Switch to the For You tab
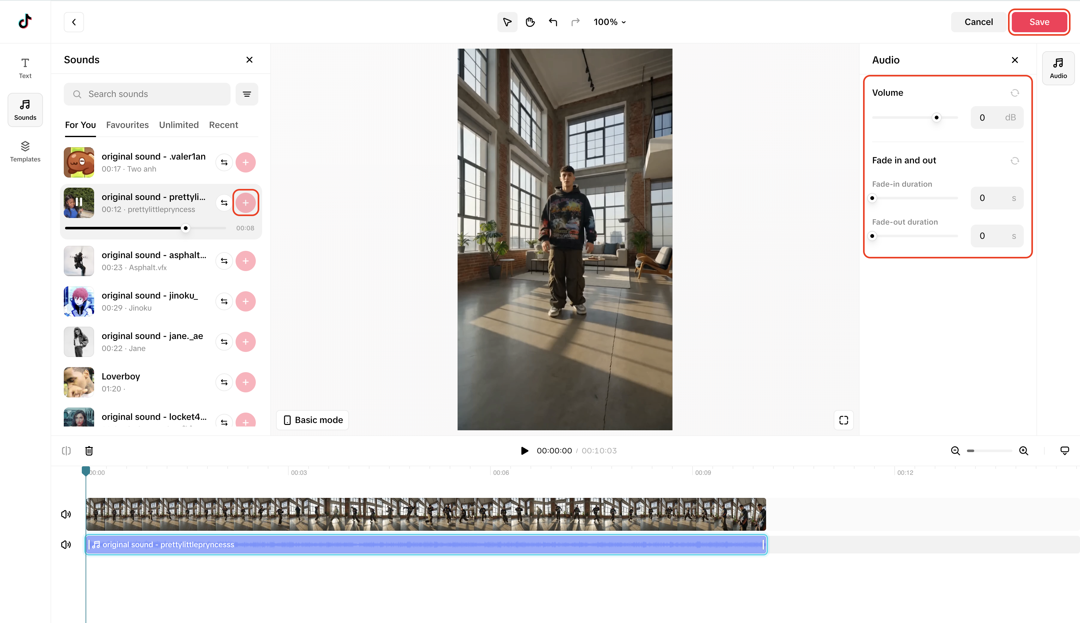 [81, 125]
